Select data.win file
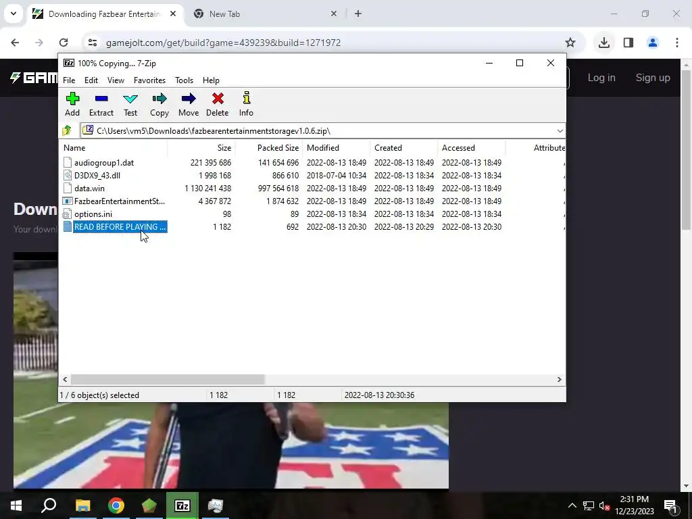Image resolution: width=692 pixels, height=519 pixels. click(x=89, y=188)
